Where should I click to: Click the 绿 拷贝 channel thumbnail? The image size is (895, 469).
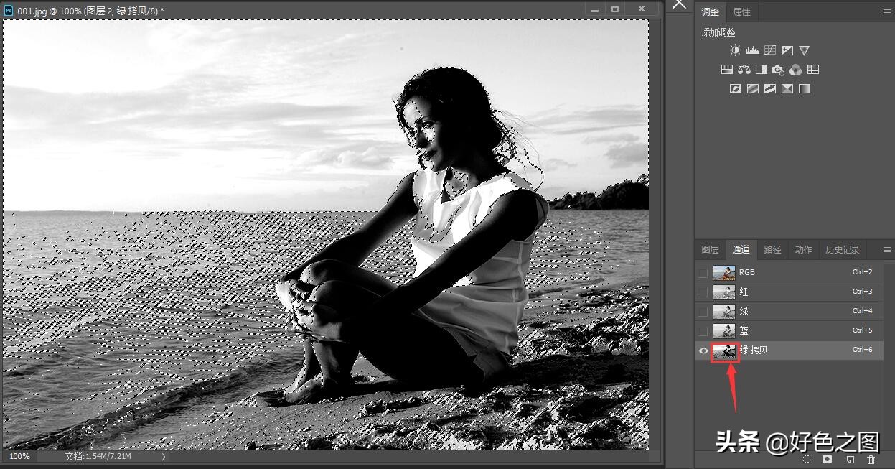tap(723, 350)
